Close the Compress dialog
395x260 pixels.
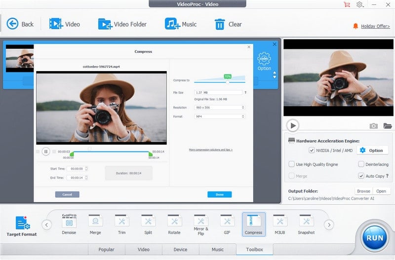(x=249, y=47)
